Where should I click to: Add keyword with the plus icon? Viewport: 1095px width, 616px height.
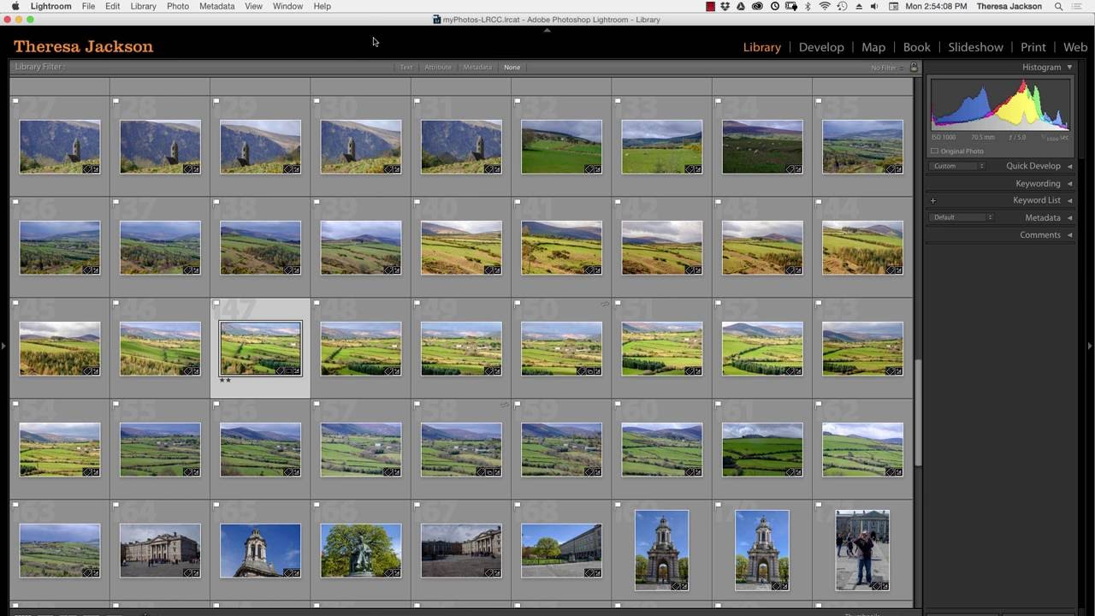933,200
